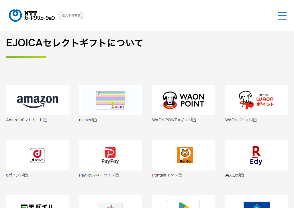The height and width of the screenshot is (208, 294).
Task: Click new-window icon beside nanaco
Action: (x=95, y=120)
